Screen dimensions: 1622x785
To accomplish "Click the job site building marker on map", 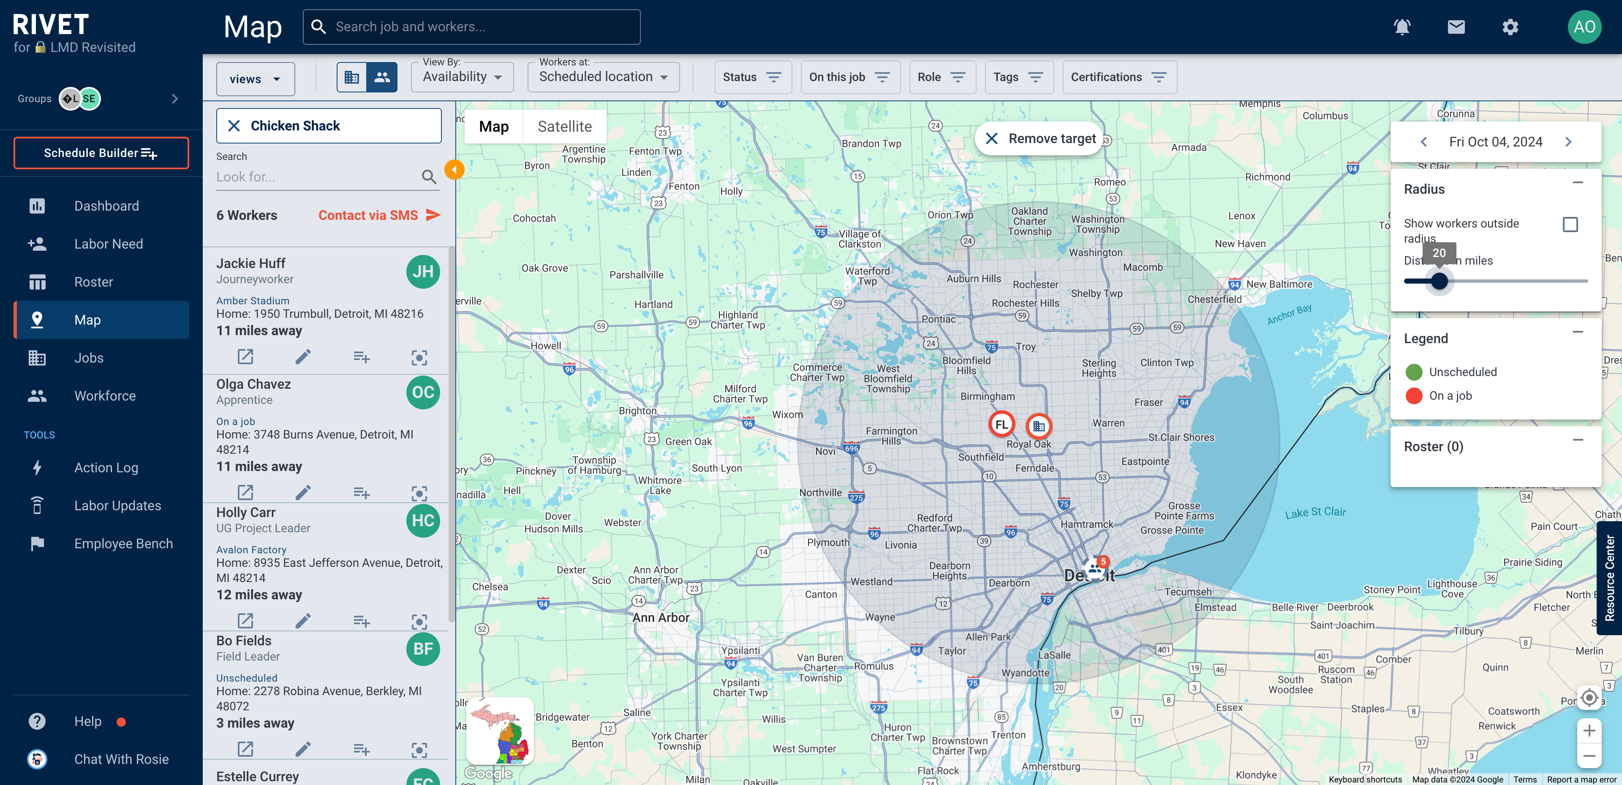I will coord(1039,426).
